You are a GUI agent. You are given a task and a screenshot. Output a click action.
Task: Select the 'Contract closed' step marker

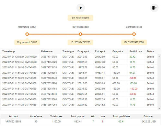tap(134, 34)
